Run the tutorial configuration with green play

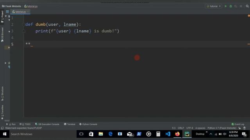click(226, 6)
